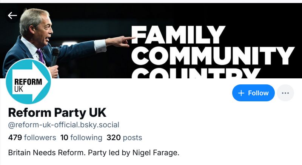Viewport: 302px width, 165px height.
Task: Click the 320 posts count
Action: click(124, 137)
